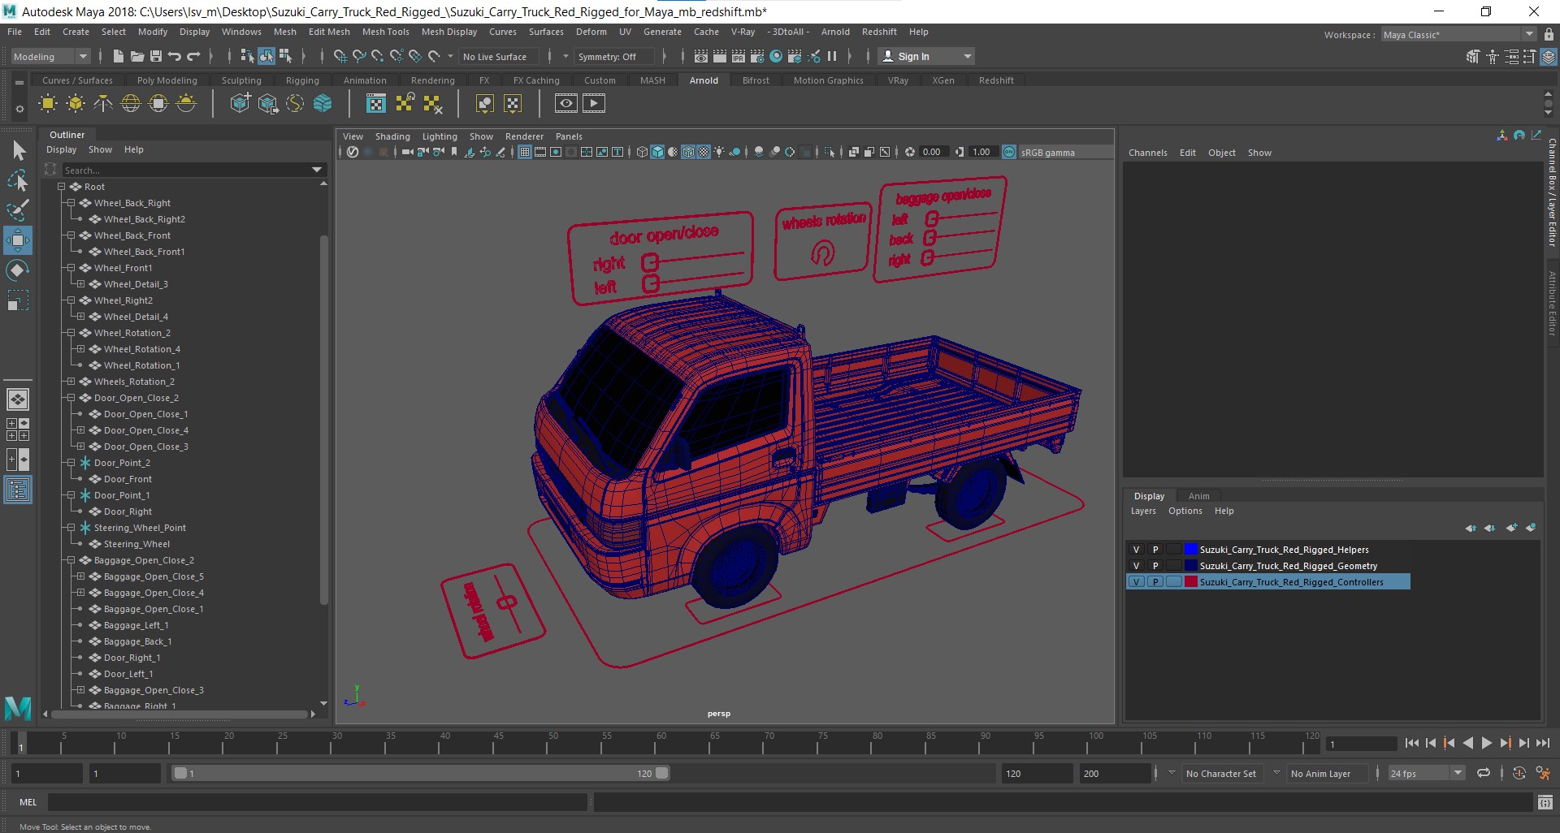Screen dimensions: 1560x833
Task: Show single perspective view layout
Action: [18, 399]
